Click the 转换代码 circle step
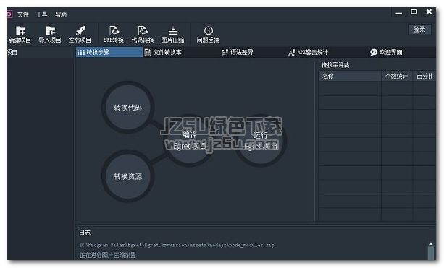 [128, 108]
